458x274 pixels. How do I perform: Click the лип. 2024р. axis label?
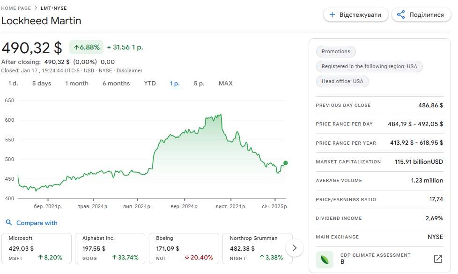137,206
